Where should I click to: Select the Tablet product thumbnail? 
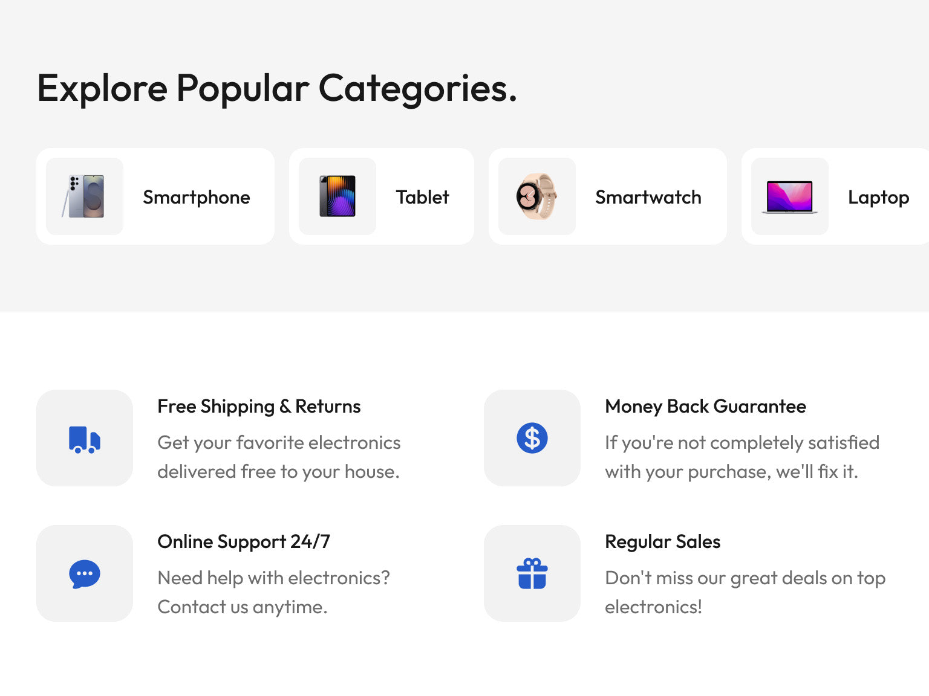click(337, 196)
